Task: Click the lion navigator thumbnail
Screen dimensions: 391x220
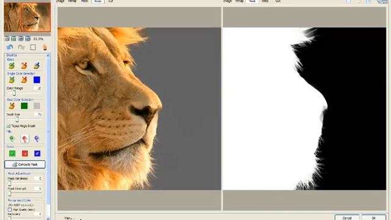Action: click(x=27, y=17)
